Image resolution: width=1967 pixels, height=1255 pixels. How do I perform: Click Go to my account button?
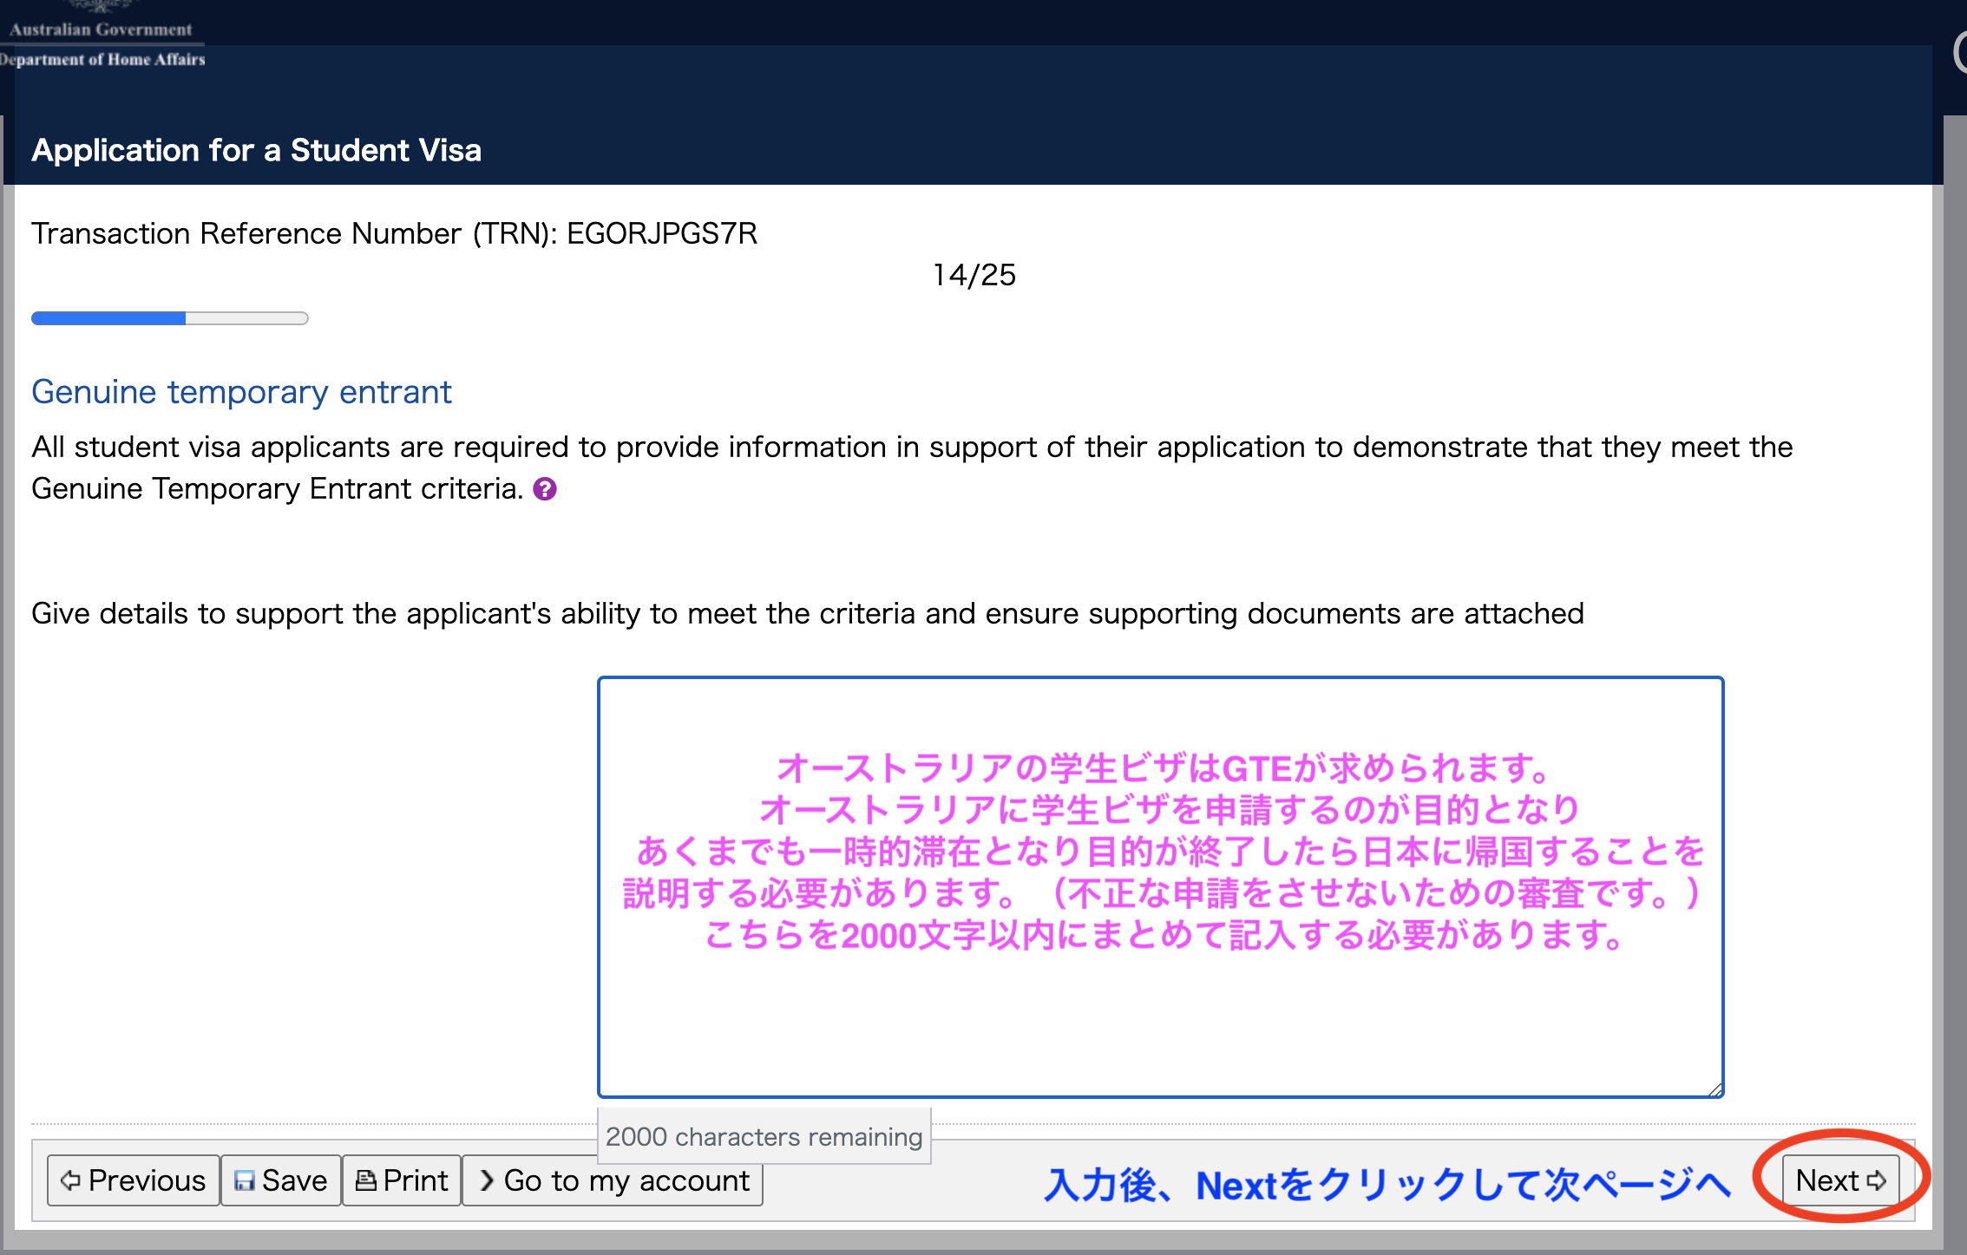(x=613, y=1180)
